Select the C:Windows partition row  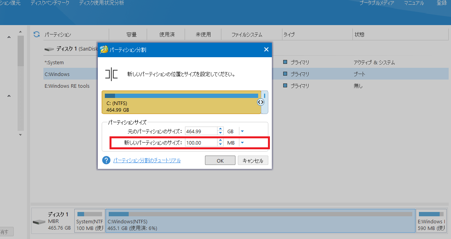pos(246,74)
